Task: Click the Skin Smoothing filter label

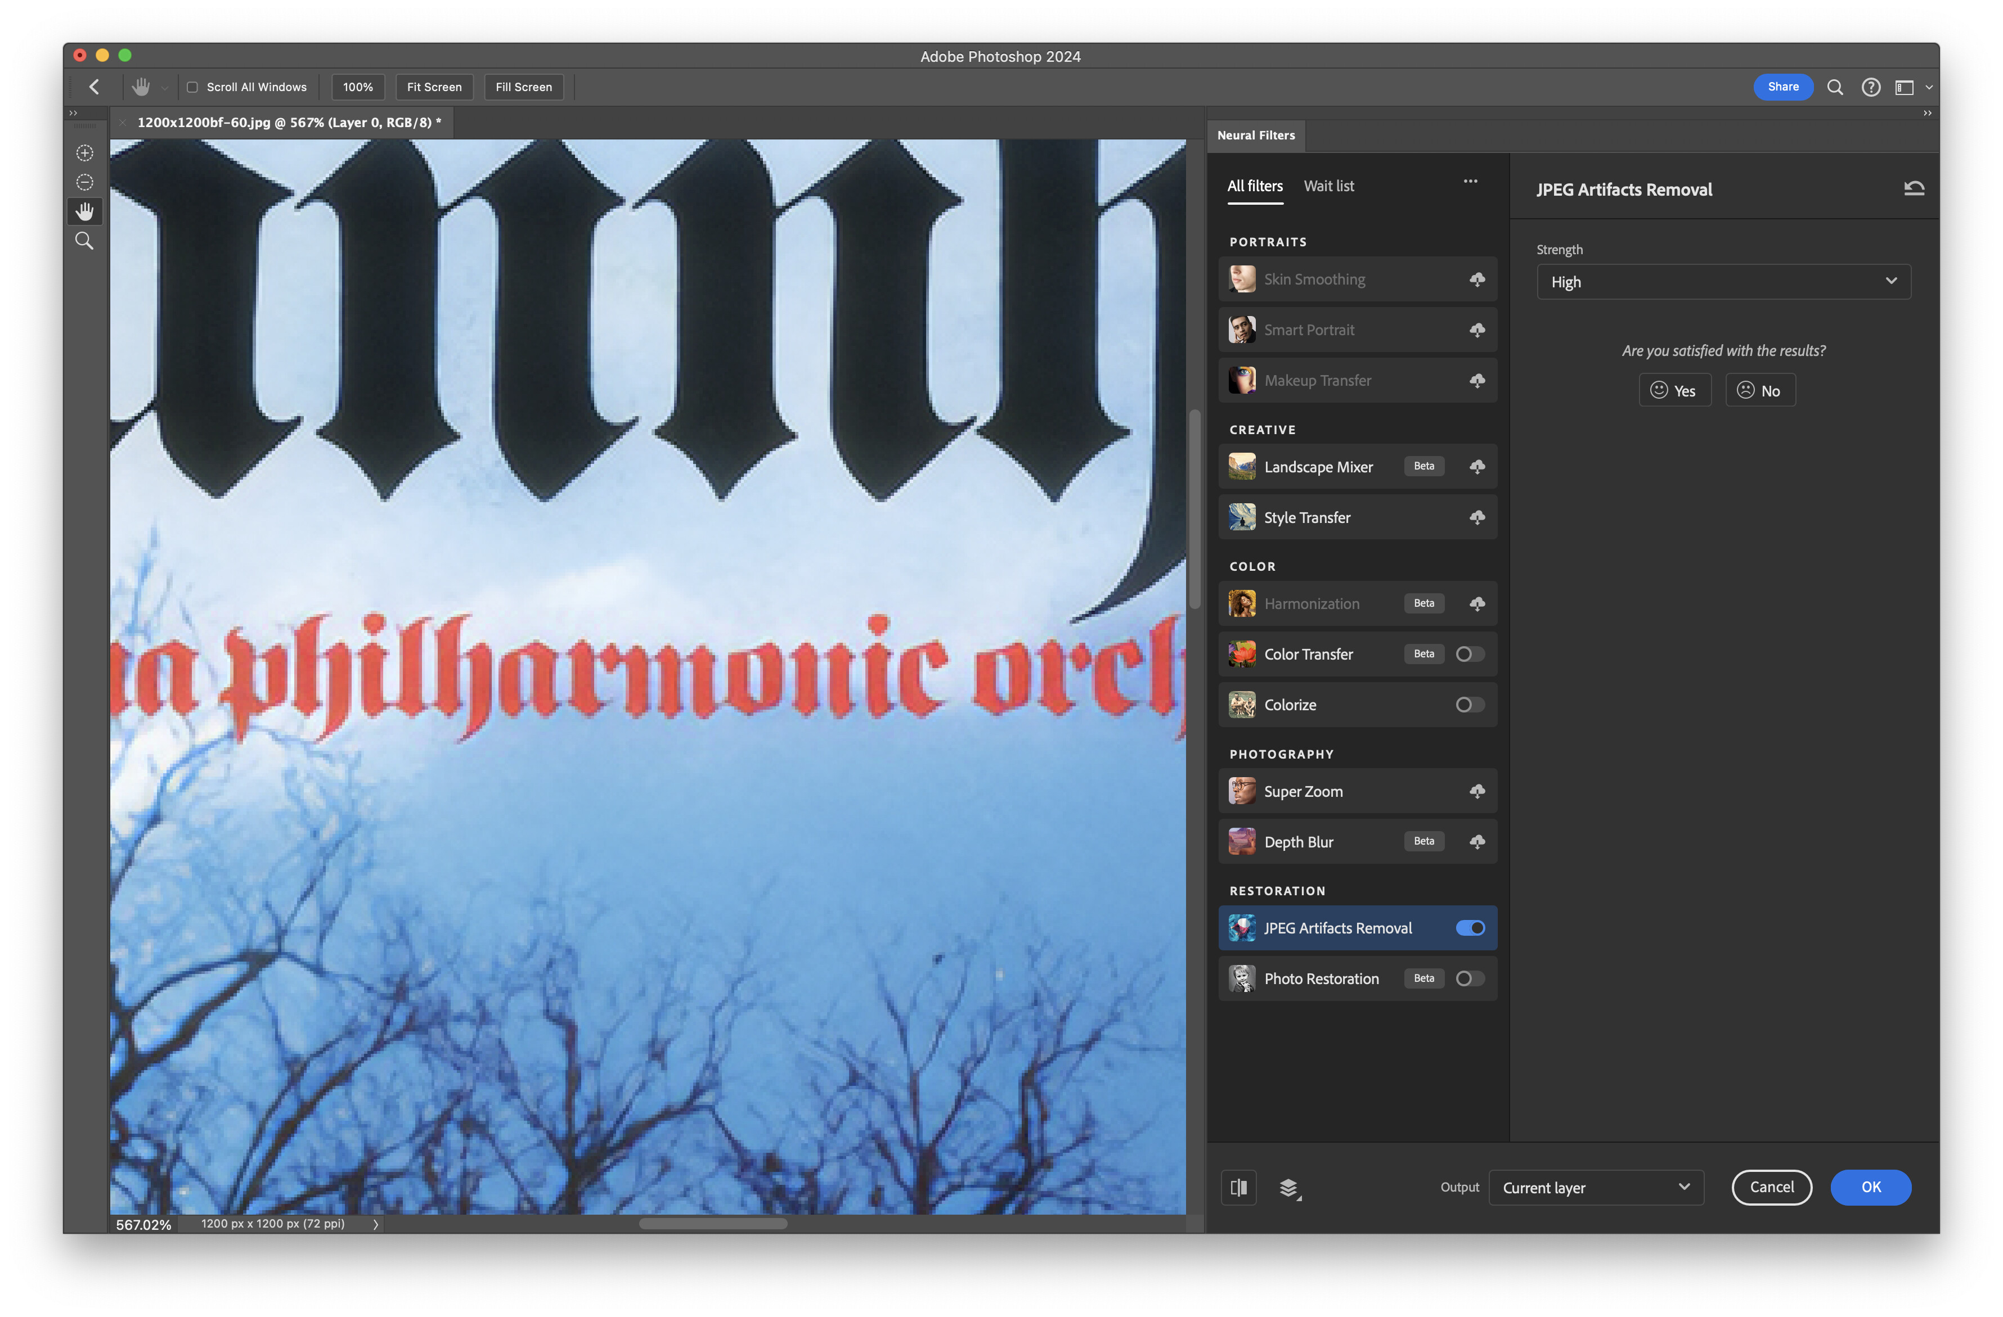Action: (1314, 279)
